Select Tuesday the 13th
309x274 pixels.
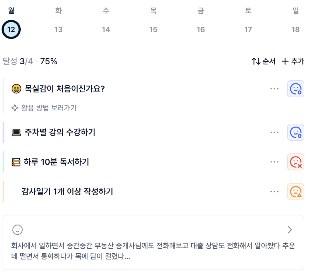pyautogui.click(x=58, y=29)
